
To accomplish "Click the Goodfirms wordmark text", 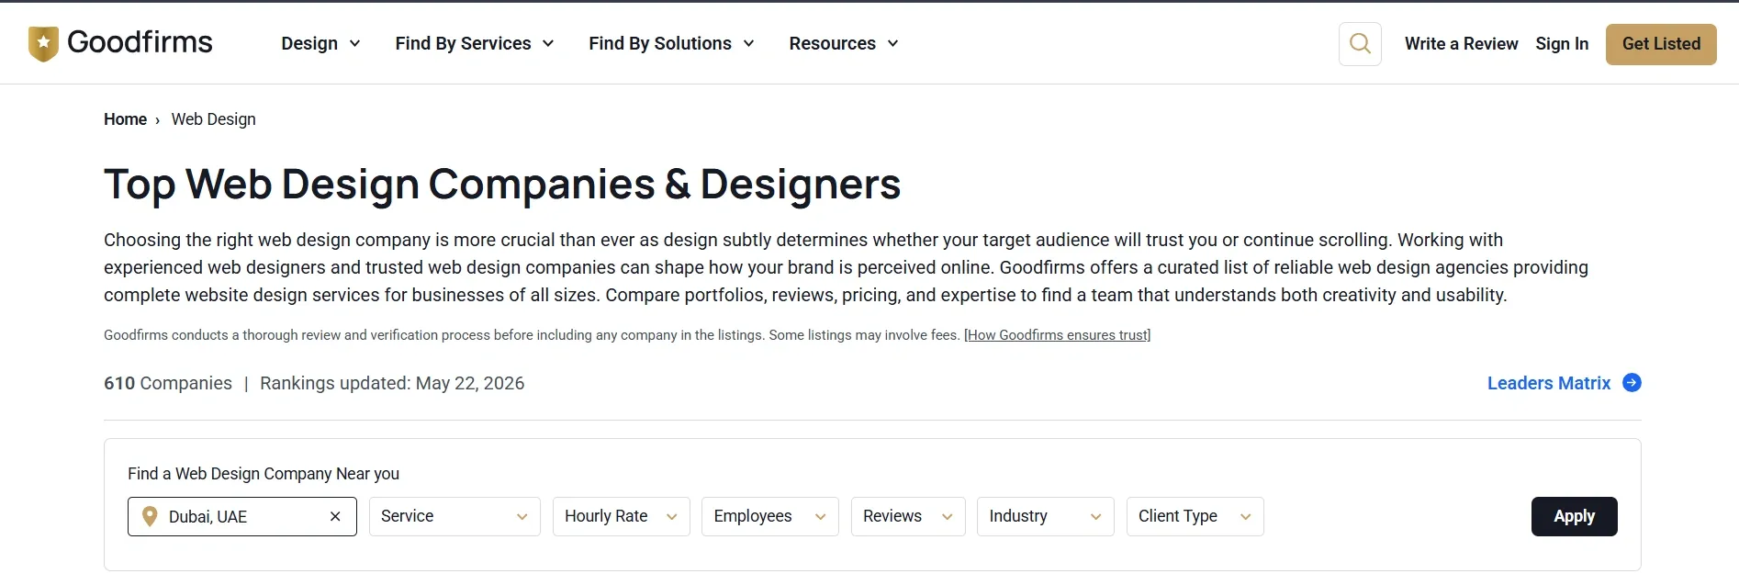I will click(x=140, y=42).
